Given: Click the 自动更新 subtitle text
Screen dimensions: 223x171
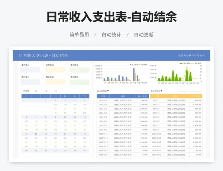Looking at the screenshot, I should pyautogui.click(x=144, y=35).
